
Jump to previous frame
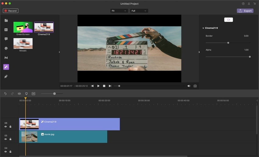tap(92, 86)
